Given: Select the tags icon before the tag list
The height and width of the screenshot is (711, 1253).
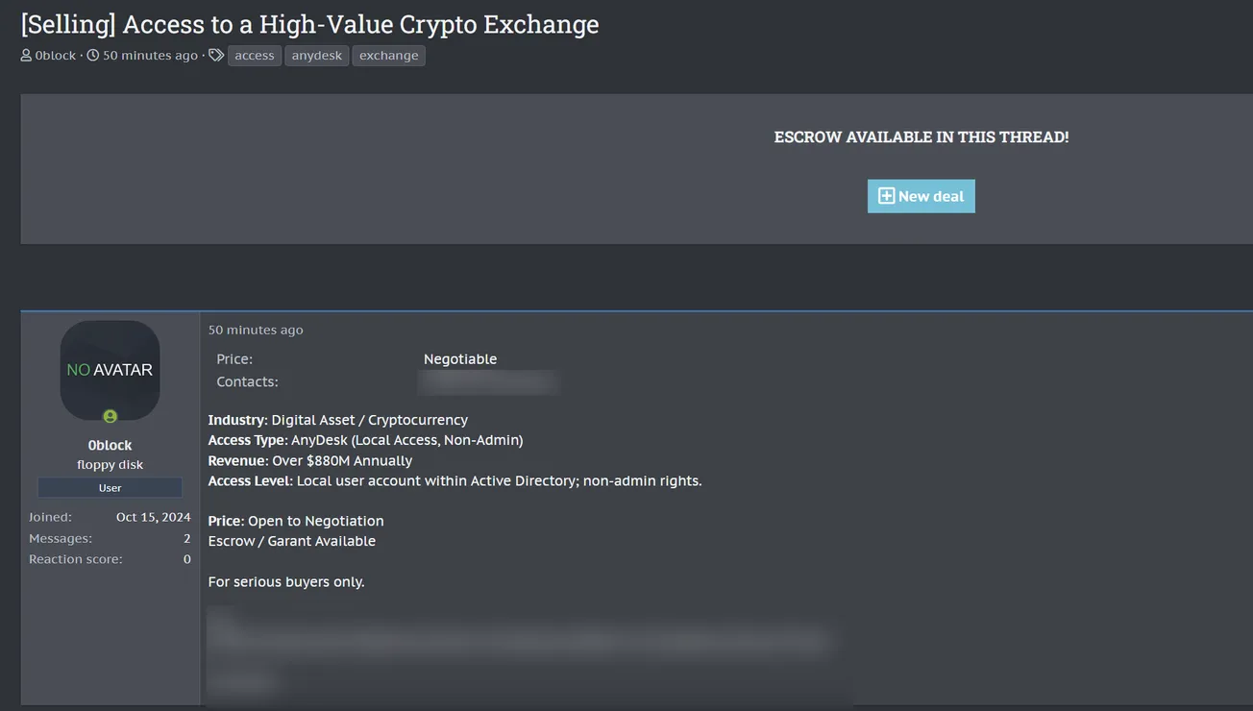Looking at the screenshot, I should coord(215,55).
